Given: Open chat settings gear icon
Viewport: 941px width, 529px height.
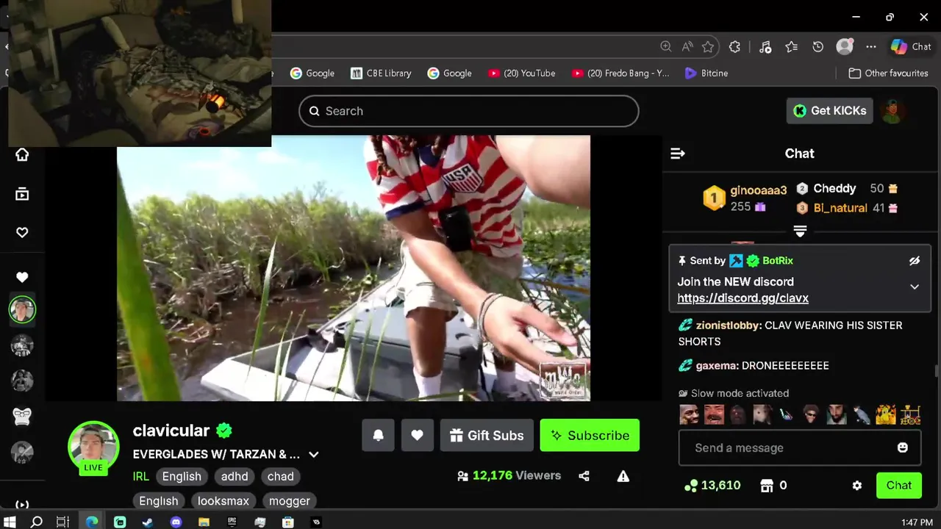Looking at the screenshot, I should 857,486.
